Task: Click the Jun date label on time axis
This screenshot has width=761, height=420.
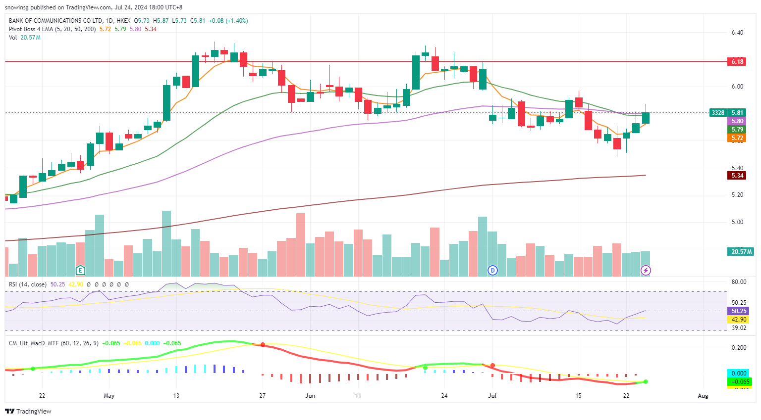Action: click(310, 396)
